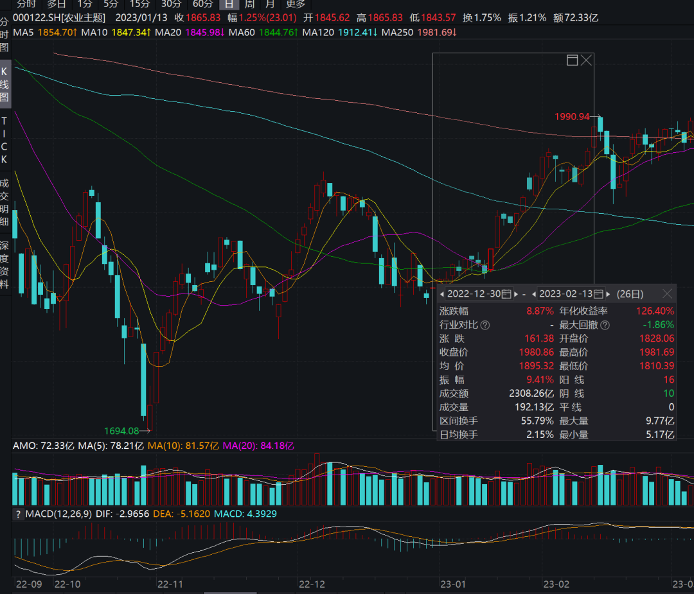Switch to the 月 monthly period tab
This screenshot has height=594, width=694.
pos(270,4)
